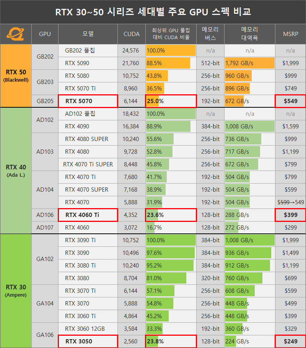Click the GA104 GPU chip cell
This screenshot has height=348, width=306.
pos(45,304)
